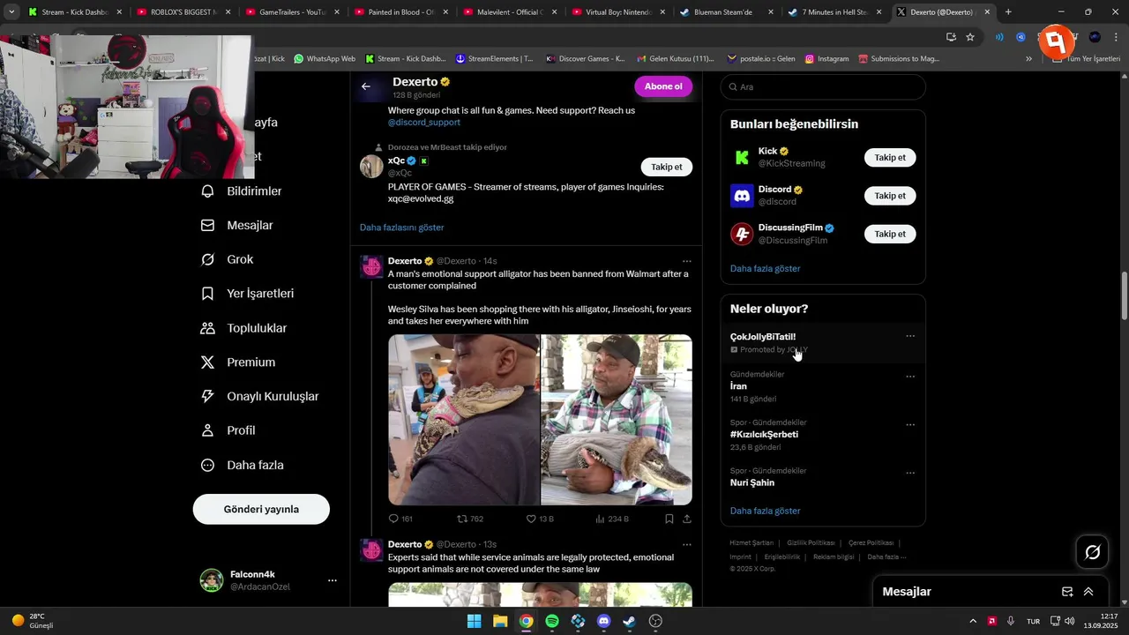This screenshot has height=635, width=1129.
Task: Switch to Blueman Steam'de tab
Action: [728, 12]
